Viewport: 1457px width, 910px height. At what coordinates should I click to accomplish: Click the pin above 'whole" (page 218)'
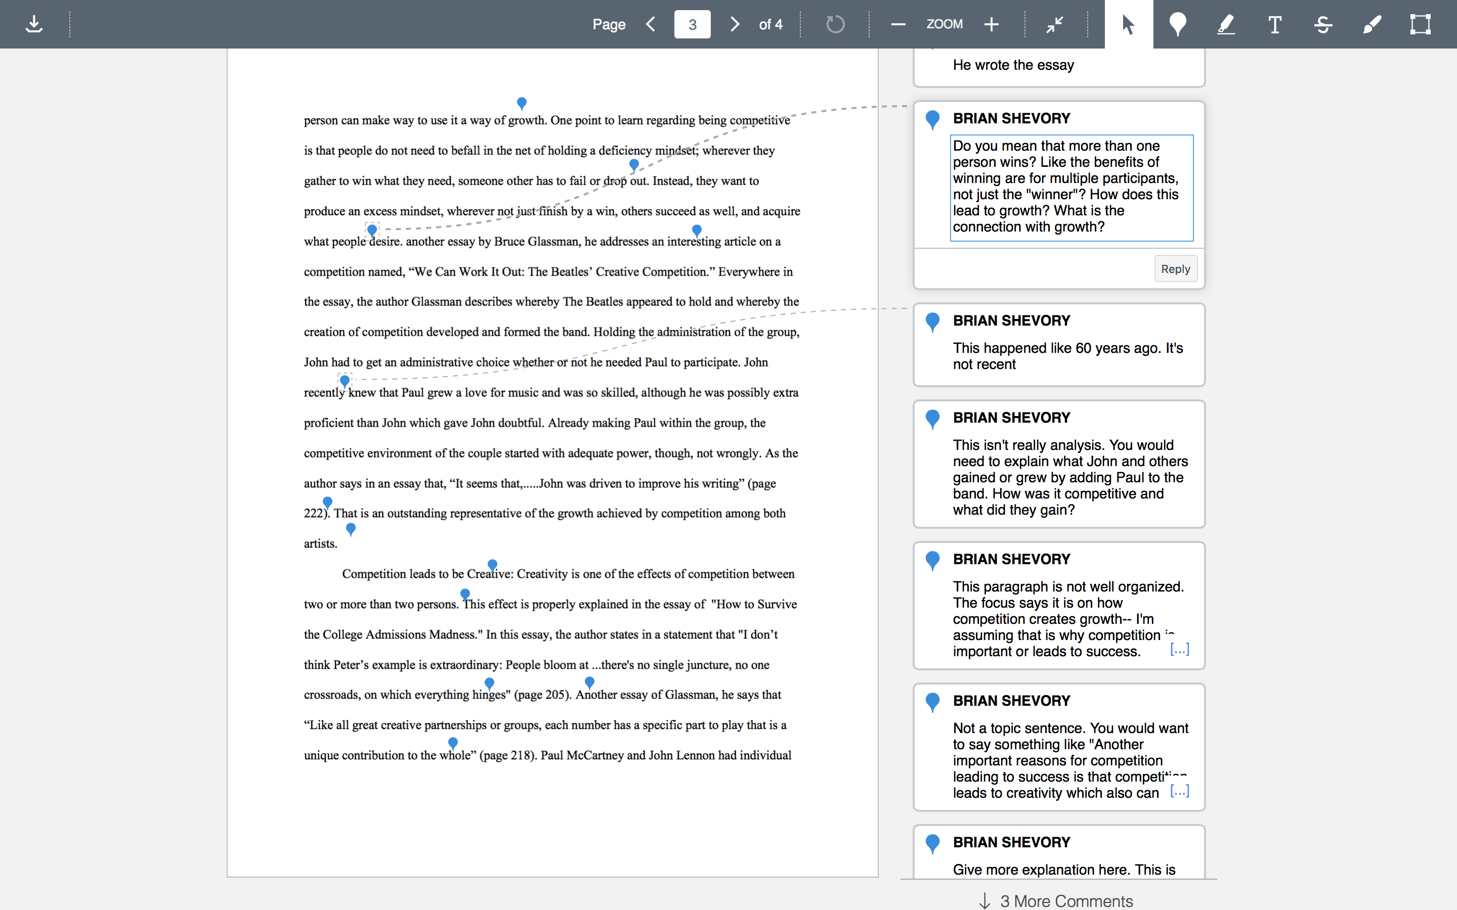(x=453, y=743)
